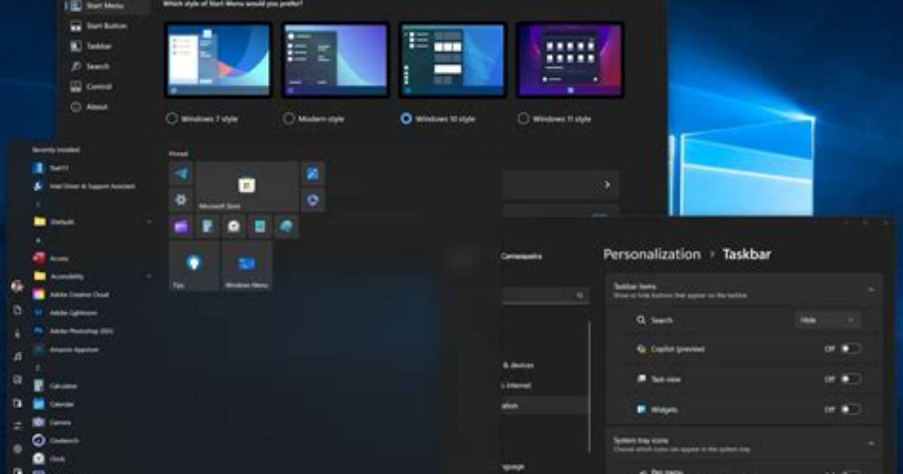Click the Recently installed heading
903x474 pixels.
click(56, 149)
